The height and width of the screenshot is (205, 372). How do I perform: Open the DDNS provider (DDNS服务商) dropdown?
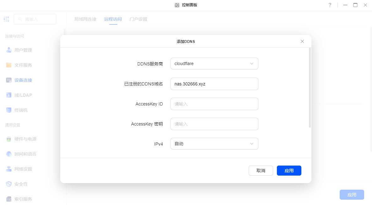214,64
